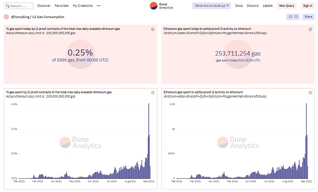Dismiss the dune.xyz banner with X
This screenshot has height=192, width=318.
coord(228,5)
